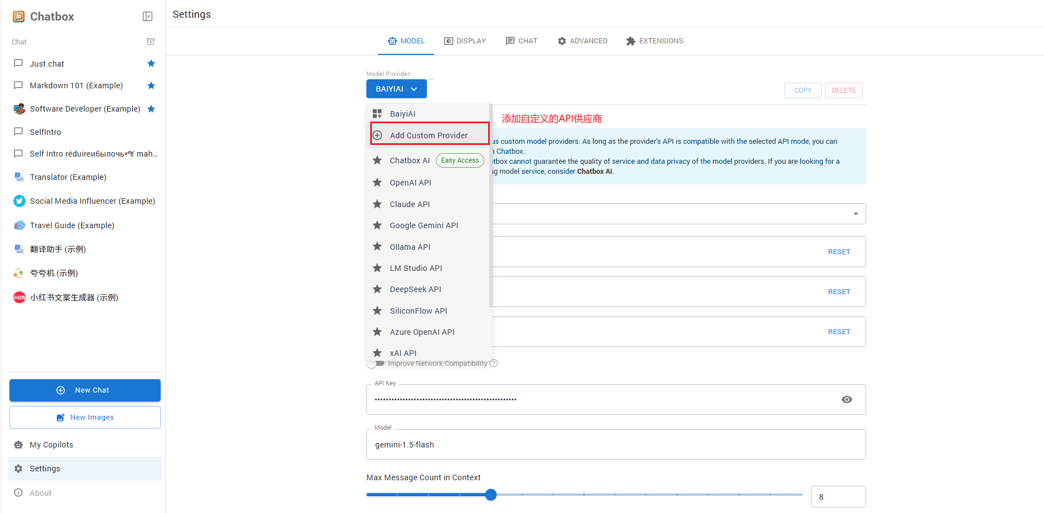Screen dimensions: 1044x513
Task: Open the About page
Action: pos(85,492)
